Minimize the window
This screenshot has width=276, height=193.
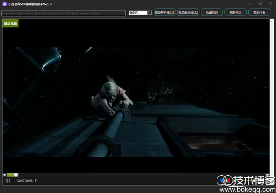click(249, 4)
